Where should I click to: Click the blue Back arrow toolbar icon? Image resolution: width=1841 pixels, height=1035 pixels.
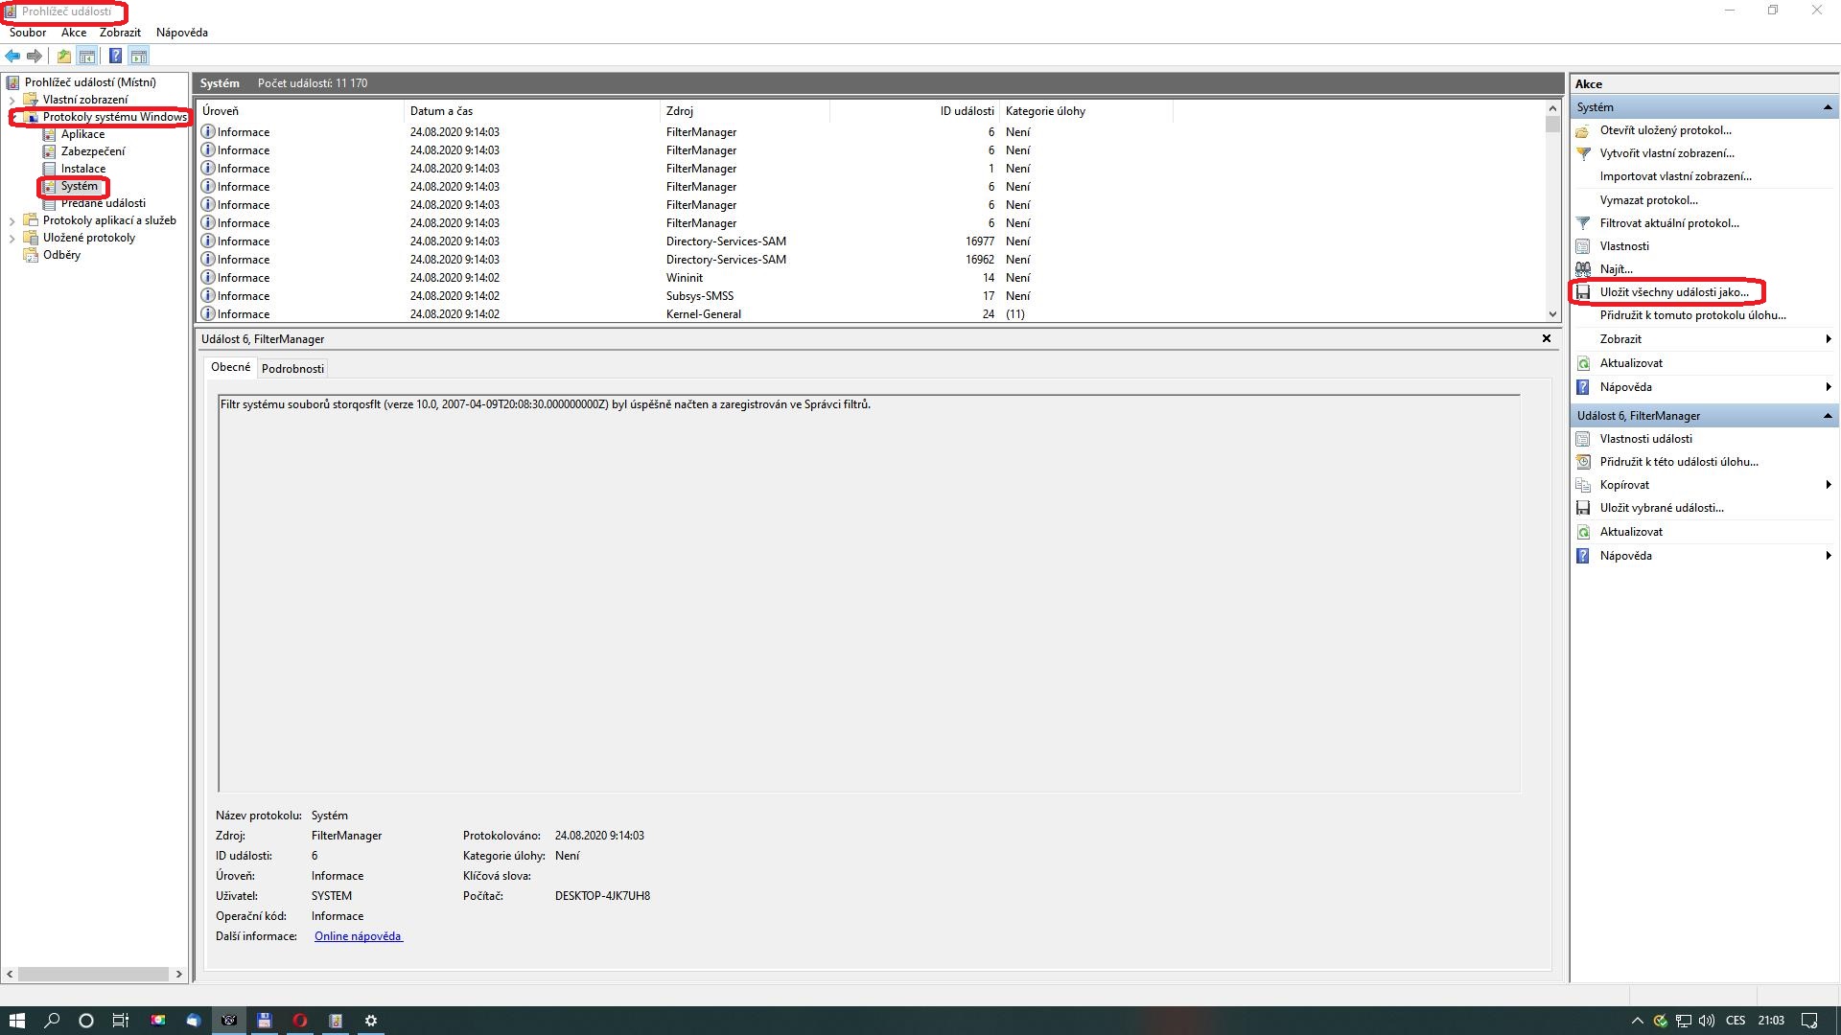(x=12, y=56)
